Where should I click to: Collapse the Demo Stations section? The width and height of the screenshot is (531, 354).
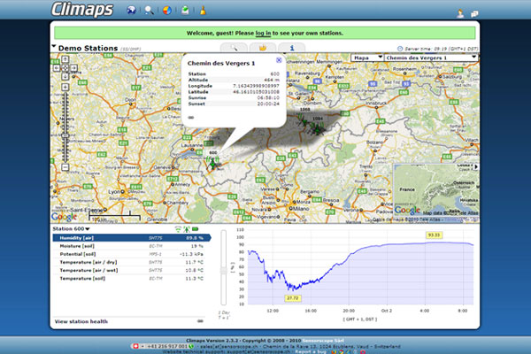tap(54, 46)
